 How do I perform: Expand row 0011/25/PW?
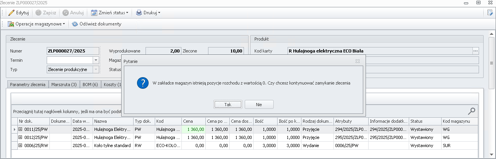pyautogui.click(x=20, y=129)
